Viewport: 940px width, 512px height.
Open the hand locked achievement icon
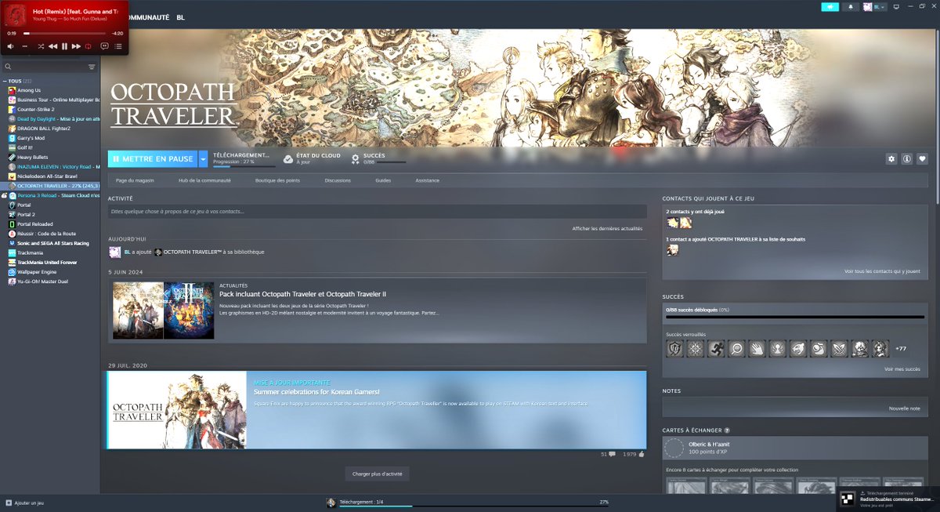click(x=757, y=348)
